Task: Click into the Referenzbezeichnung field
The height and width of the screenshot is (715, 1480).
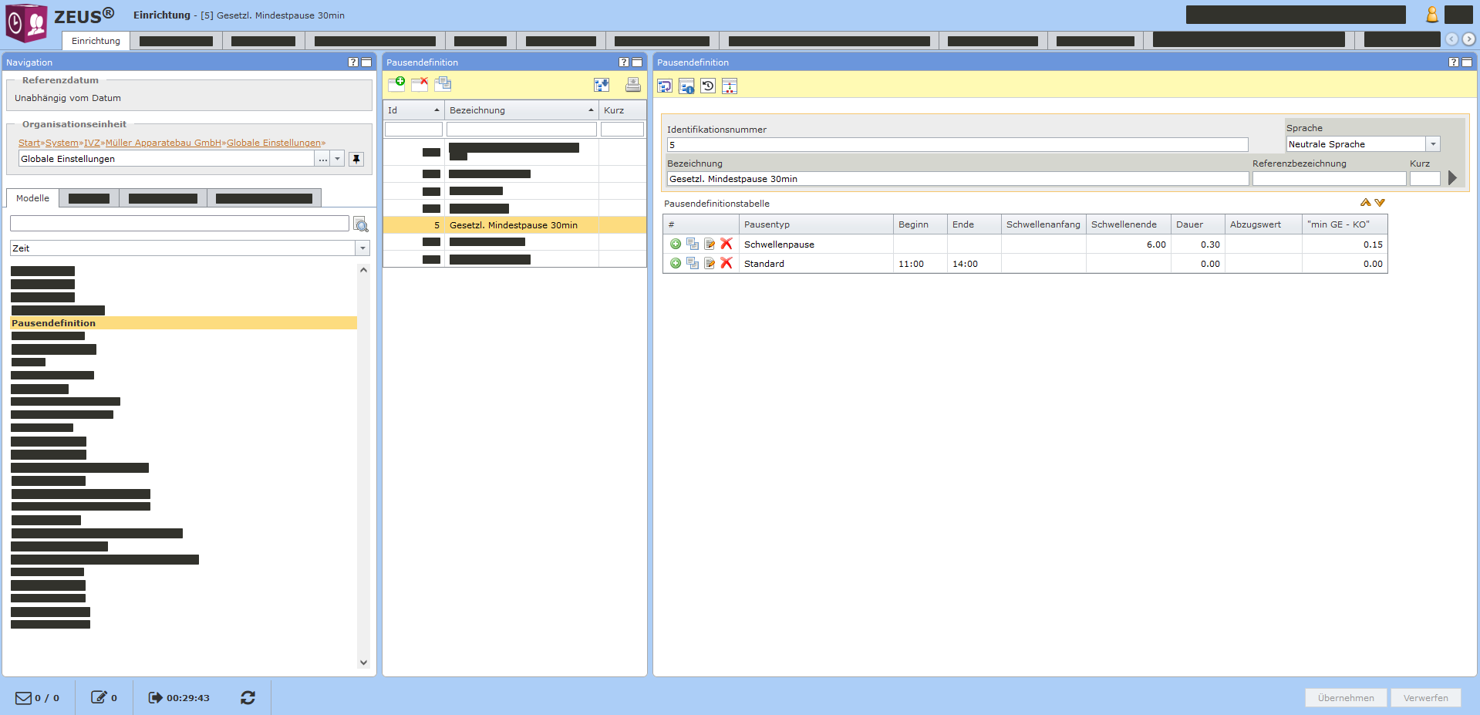Action: point(1328,179)
